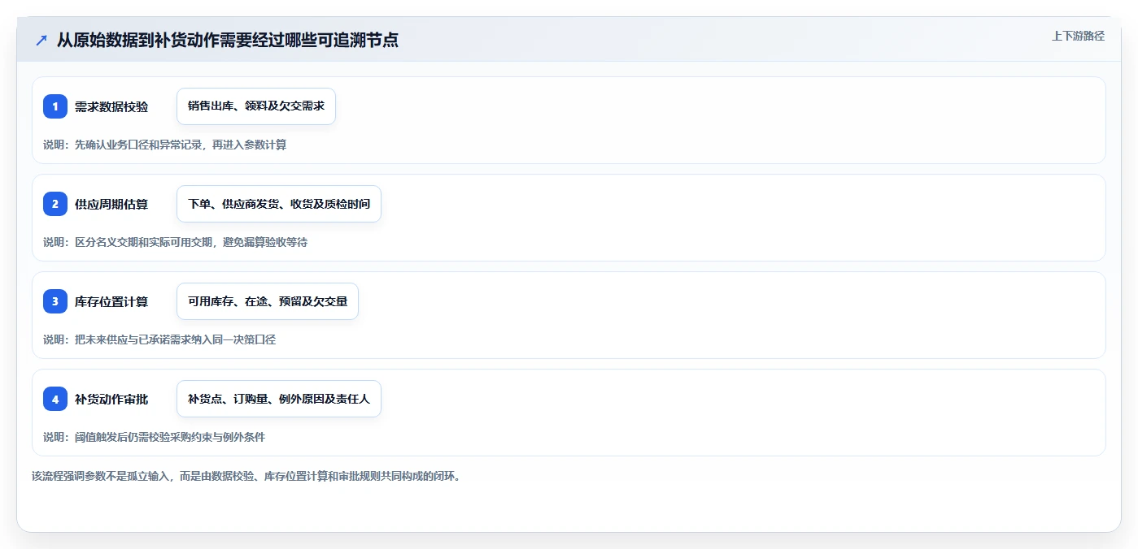Click the step heading 供应周期估算
Viewport: 1138px width, 549px height.
pos(111,204)
